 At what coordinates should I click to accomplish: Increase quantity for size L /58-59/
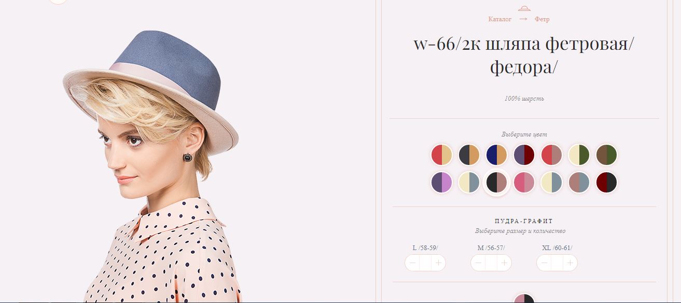tap(439, 263)
